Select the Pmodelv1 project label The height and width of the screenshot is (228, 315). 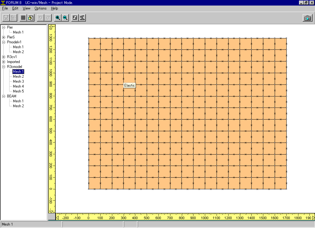coord(14,42)
